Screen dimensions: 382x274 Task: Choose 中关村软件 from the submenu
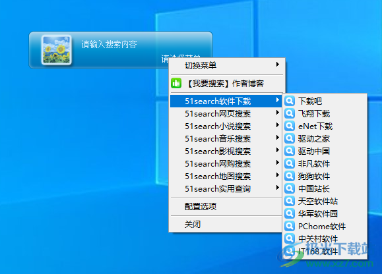325,238
